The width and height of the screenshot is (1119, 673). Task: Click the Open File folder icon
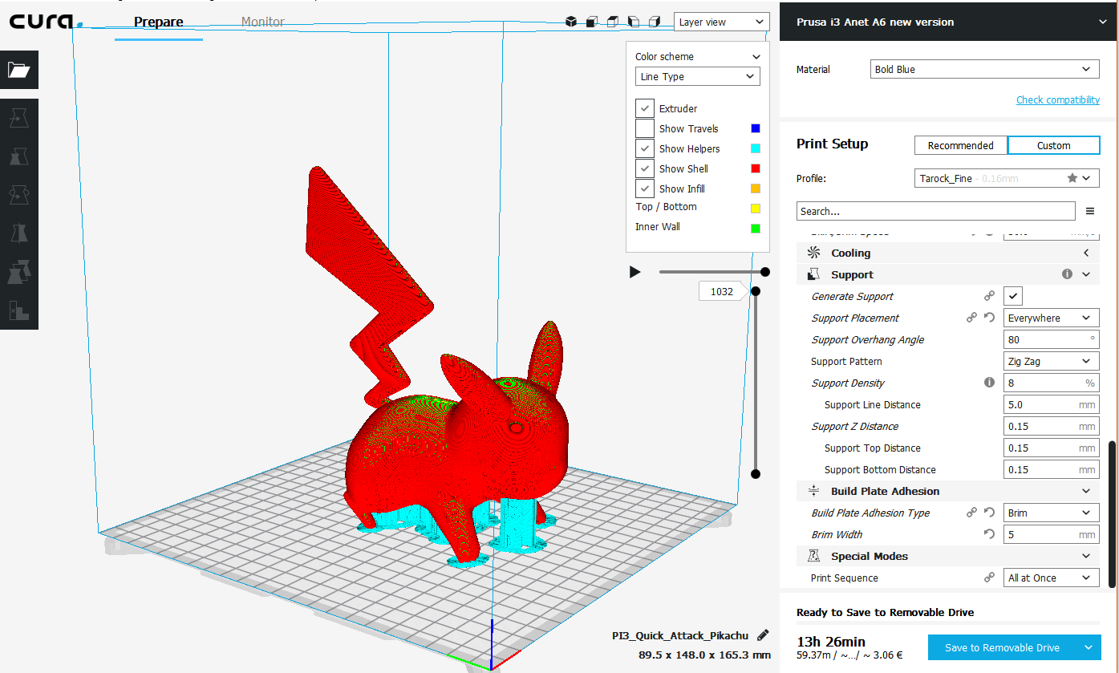point(19,70)
